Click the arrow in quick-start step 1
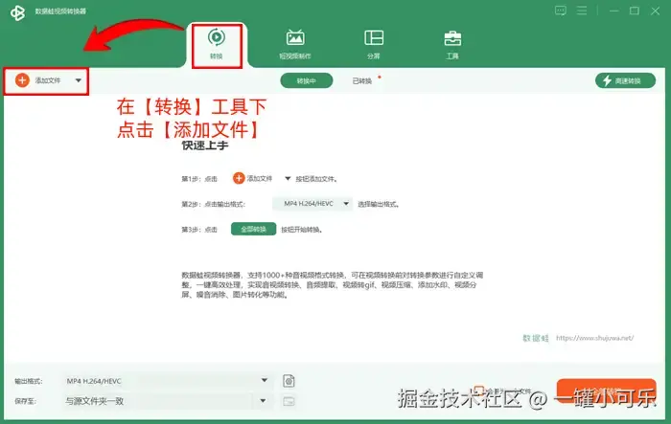This screenshot has height=424, width=671. click(x=288, y=179)
